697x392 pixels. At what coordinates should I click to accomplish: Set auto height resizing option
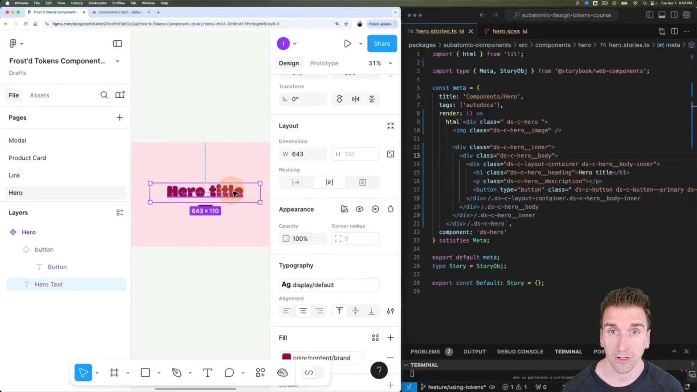coord(329,182)
